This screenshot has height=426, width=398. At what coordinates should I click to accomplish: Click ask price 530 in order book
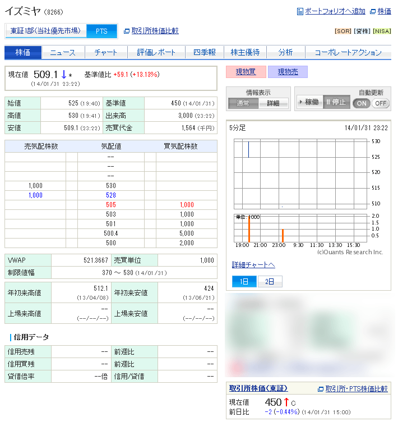click(x=111, y=186)
